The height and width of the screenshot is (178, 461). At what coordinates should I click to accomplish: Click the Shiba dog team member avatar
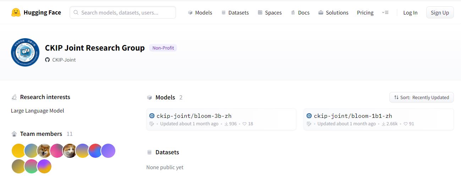click(x=44, y=151)
